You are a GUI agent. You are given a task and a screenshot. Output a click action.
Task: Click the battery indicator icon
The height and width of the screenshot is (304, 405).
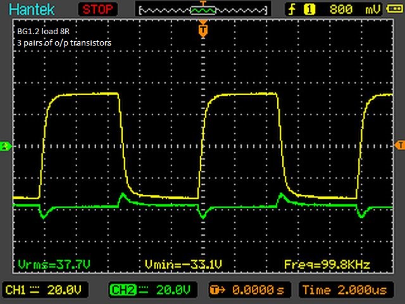tap(394, 9)
